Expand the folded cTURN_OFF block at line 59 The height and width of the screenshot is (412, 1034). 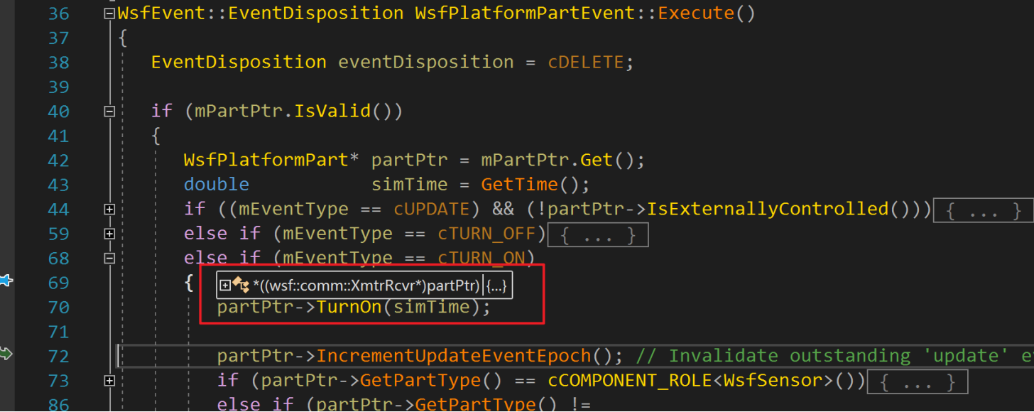tap(109, 234)
